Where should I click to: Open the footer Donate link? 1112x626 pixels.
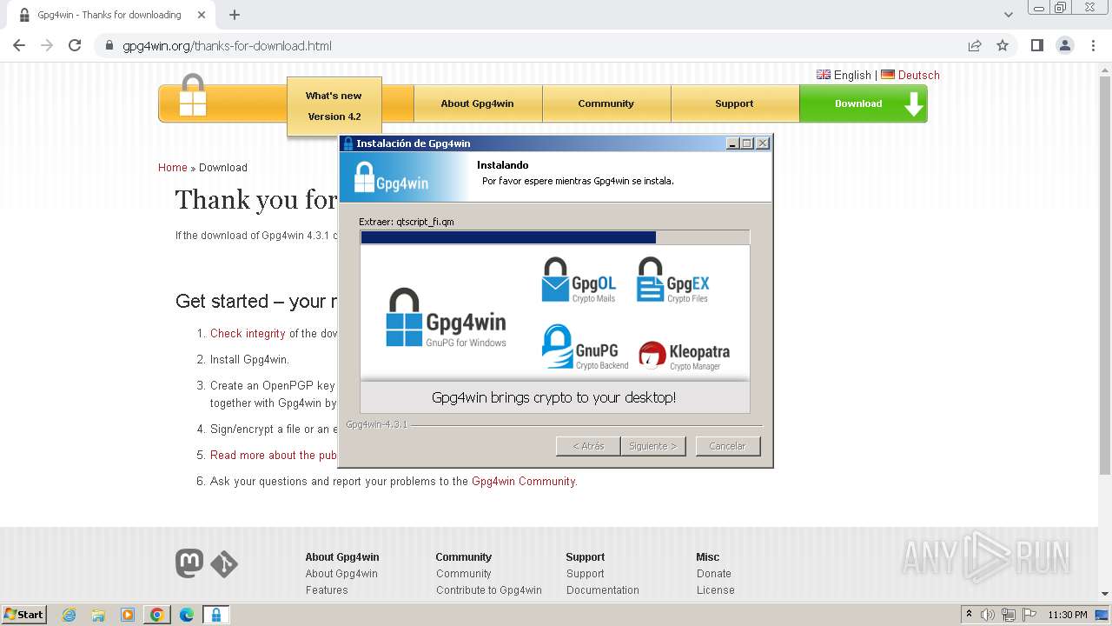714,574
